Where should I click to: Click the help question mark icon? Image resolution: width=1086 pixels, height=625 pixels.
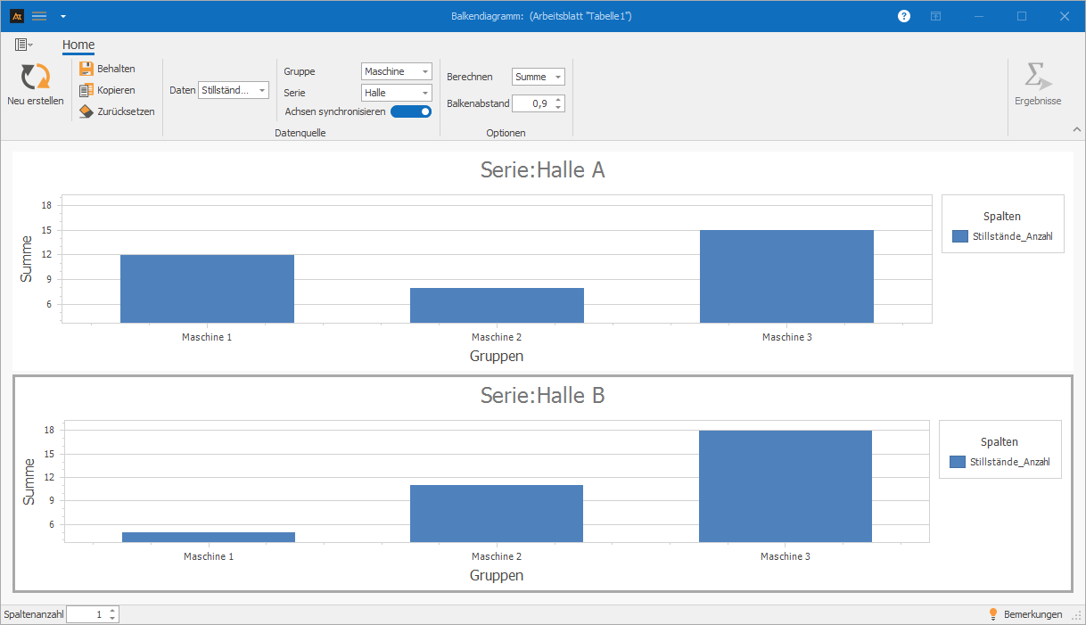click(904, 16)
